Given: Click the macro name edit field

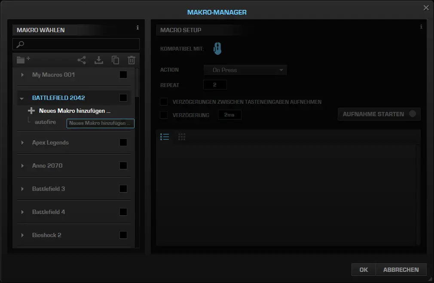Looking at the screenshot, I should click(x=101, y=123).
